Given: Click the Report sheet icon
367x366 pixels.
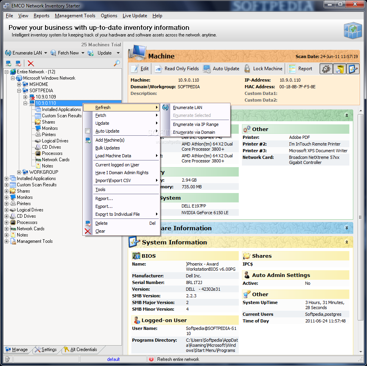Looking at the screenshot, I should pos(292,69).
